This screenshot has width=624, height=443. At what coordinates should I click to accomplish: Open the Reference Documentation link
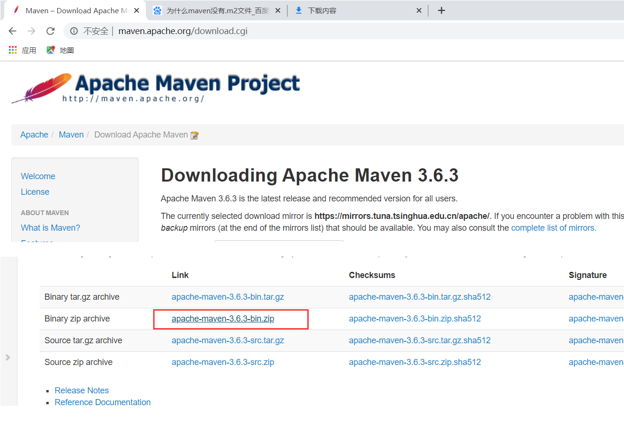103,402
